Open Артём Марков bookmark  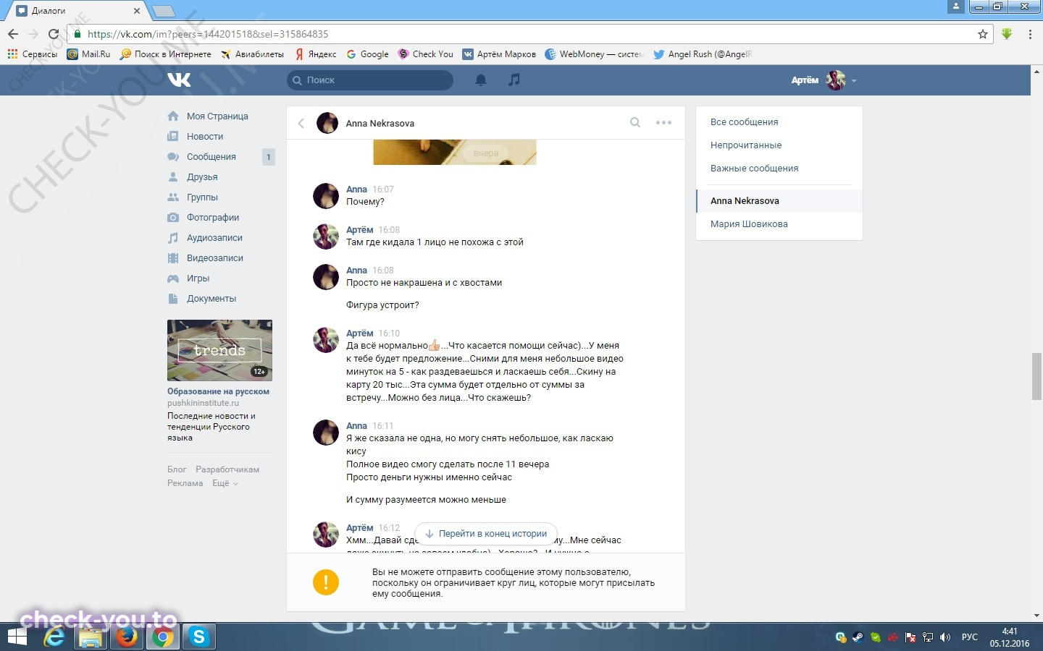point(499,54)
